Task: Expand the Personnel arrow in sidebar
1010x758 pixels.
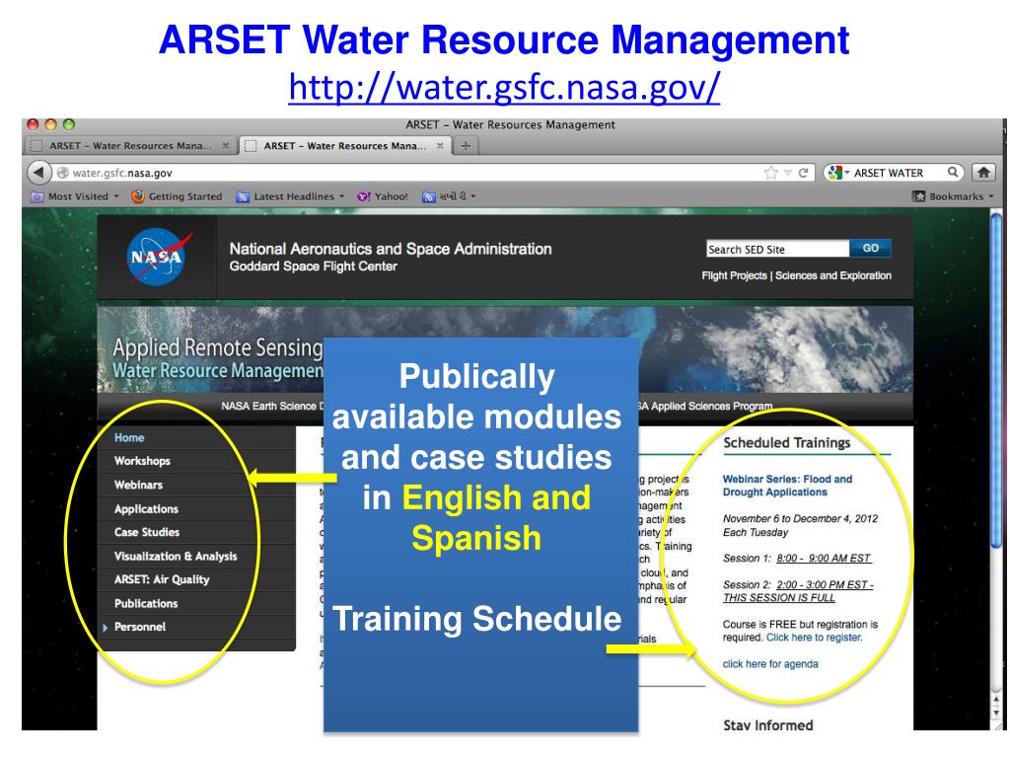Action: pyautogui.click(x=105, y=627)
